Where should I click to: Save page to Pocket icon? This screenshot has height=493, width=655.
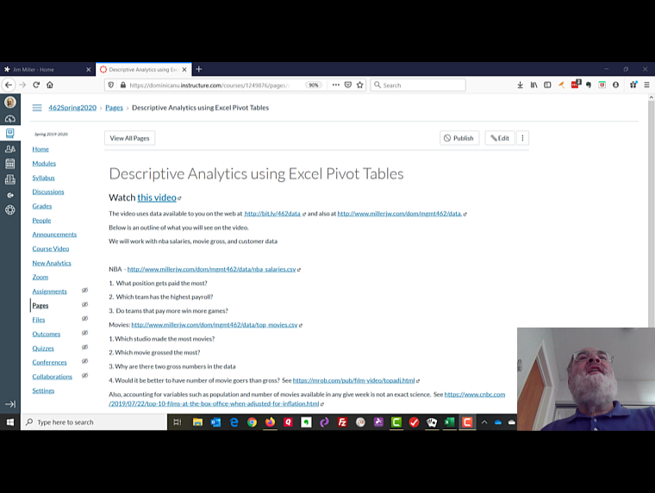347,84
